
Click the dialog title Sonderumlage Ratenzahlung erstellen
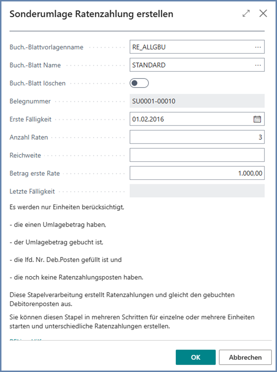click(91, 14)
